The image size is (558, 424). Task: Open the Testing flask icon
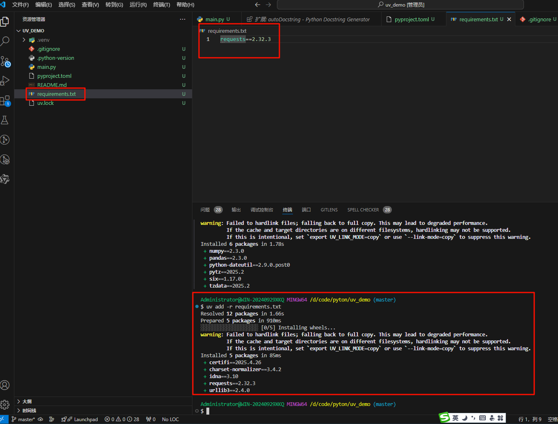[5, 120]
